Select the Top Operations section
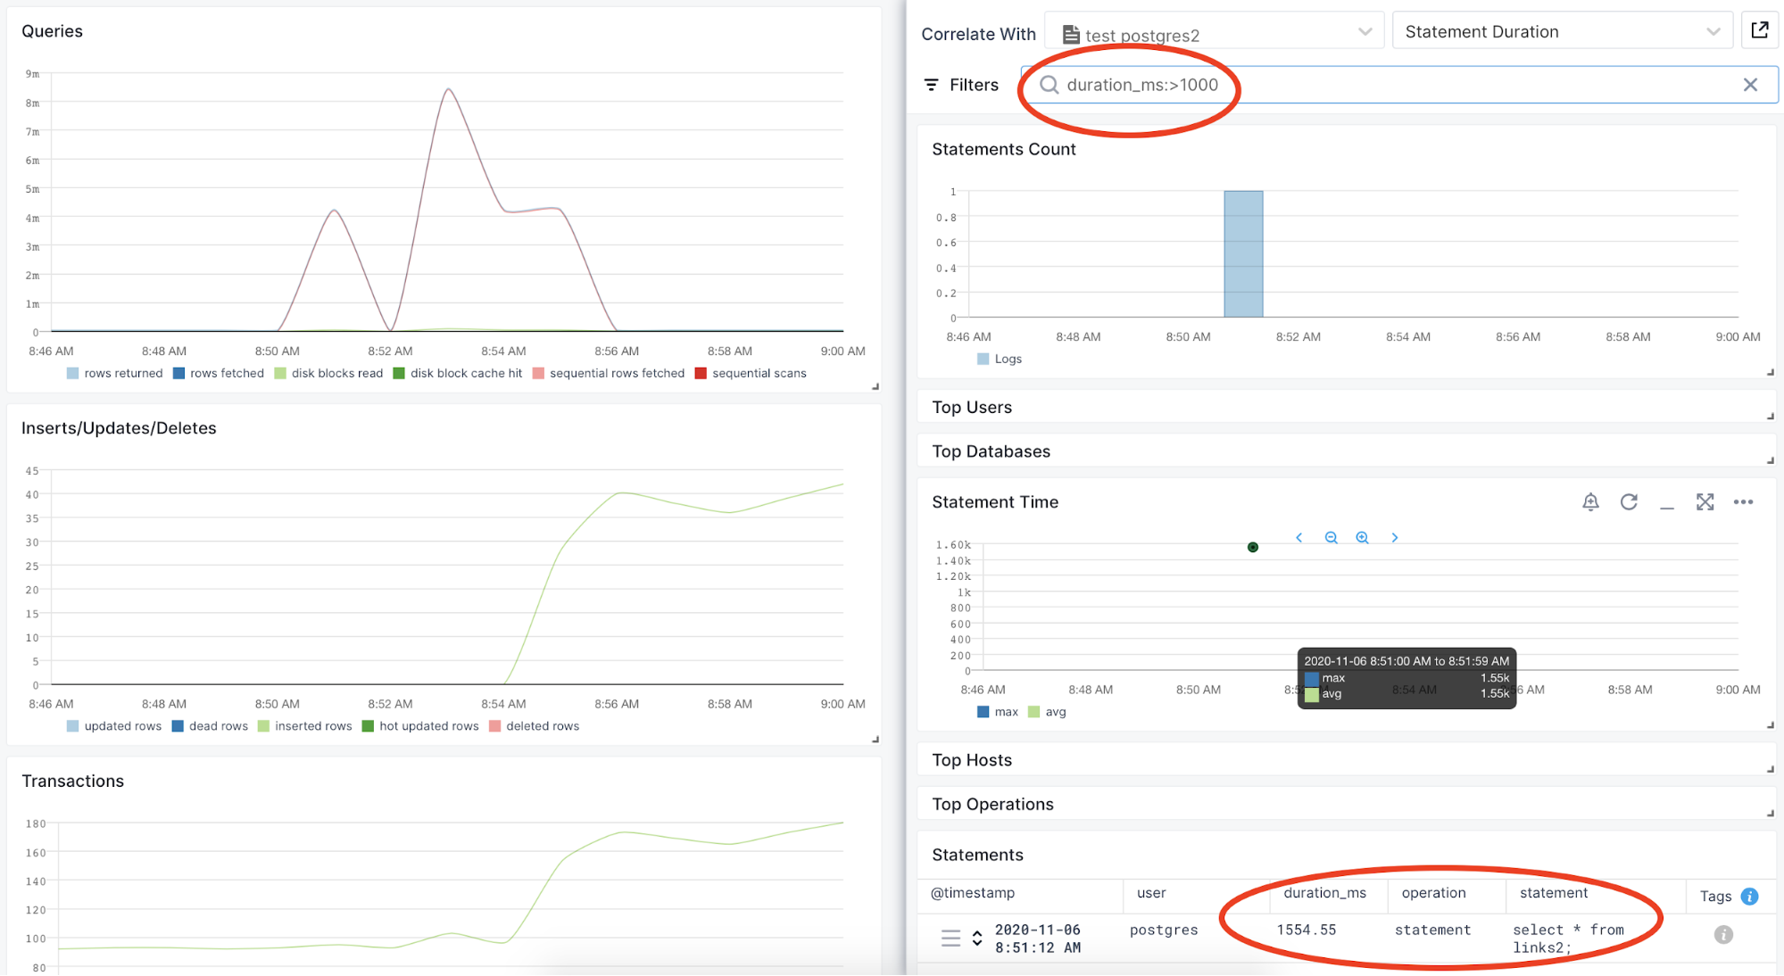The image size is (1784, 976). (991, 803)
